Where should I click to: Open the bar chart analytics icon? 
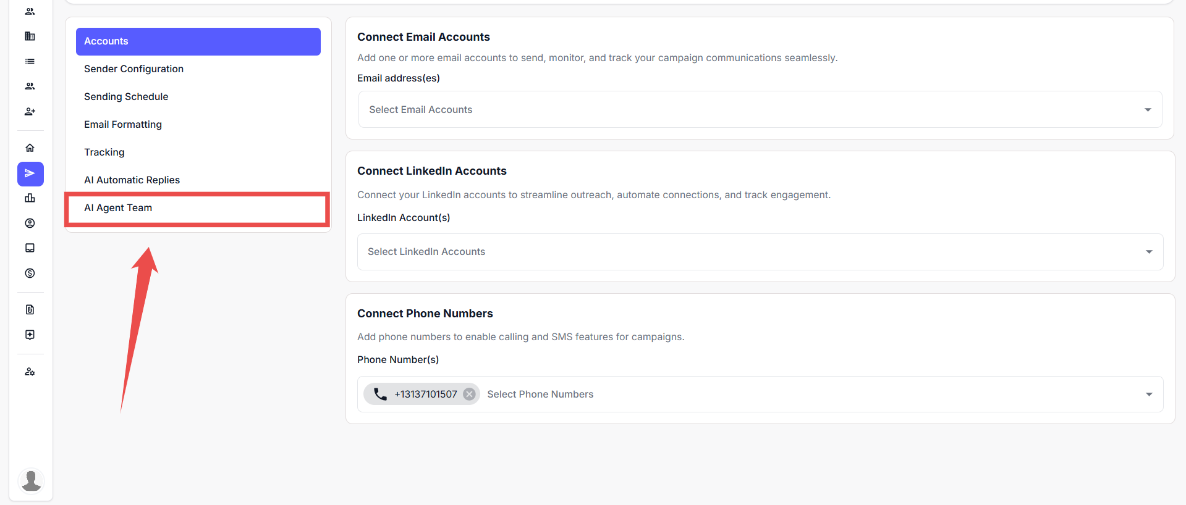click(30, 198)
